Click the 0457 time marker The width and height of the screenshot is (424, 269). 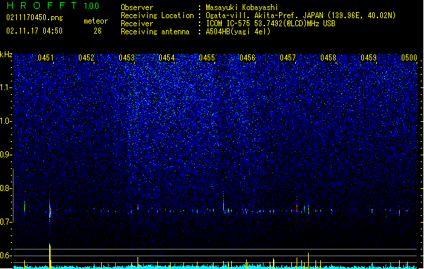coord(288,58)
